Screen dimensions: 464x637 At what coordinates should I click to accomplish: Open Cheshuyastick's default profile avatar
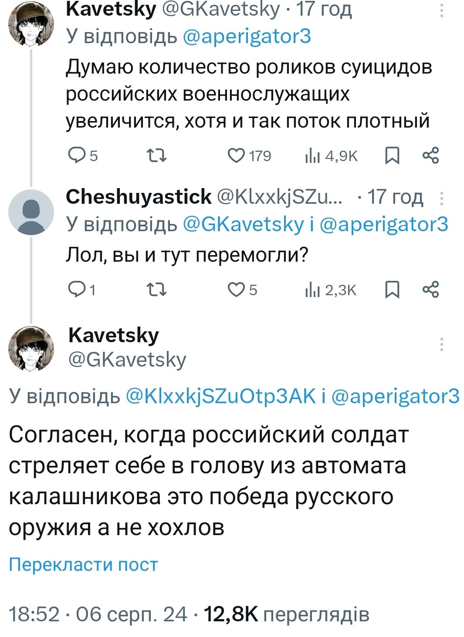point(31,212)
